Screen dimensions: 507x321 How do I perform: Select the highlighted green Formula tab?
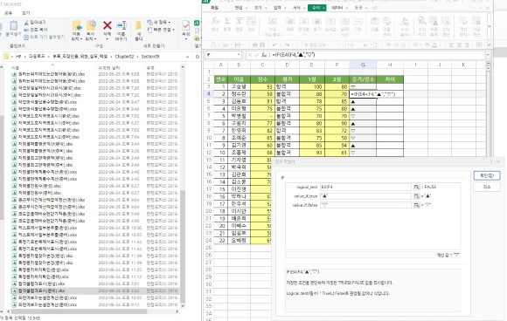[316, 8]
